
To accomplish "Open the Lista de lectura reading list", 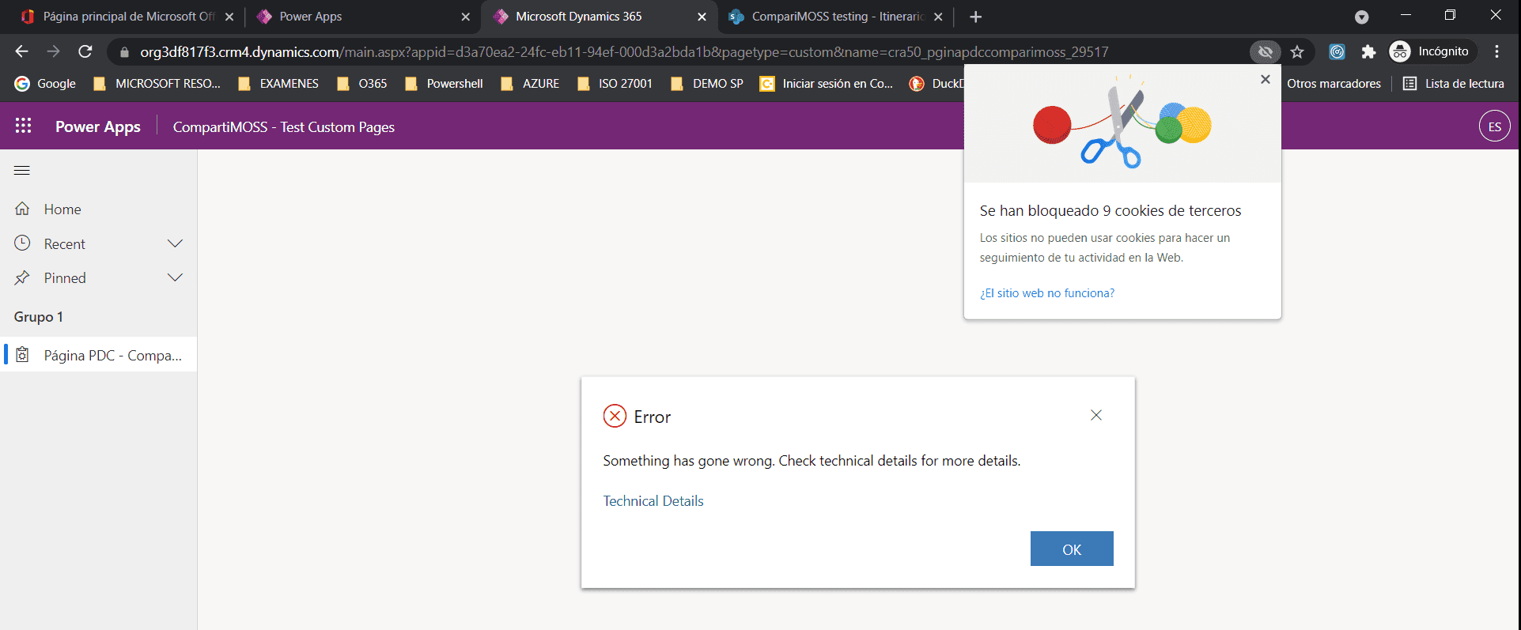I will pos(1454,84).
